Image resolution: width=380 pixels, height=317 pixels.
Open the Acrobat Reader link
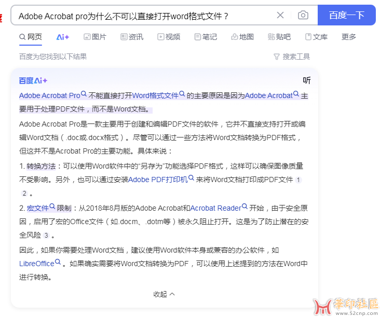point(215,208)
